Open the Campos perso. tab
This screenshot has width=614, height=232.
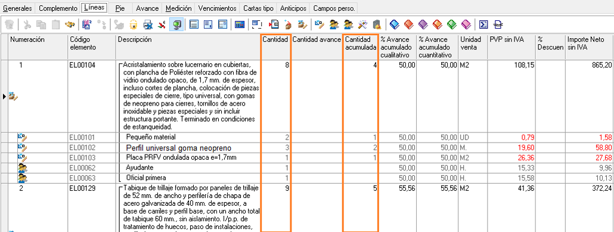pyautogui.click(x=334, y=8)
